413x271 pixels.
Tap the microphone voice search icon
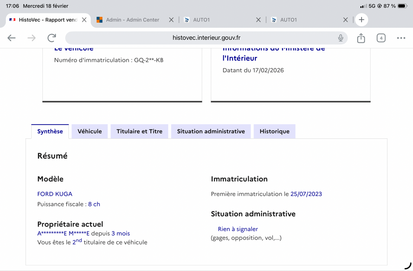[x=340, y=38]
